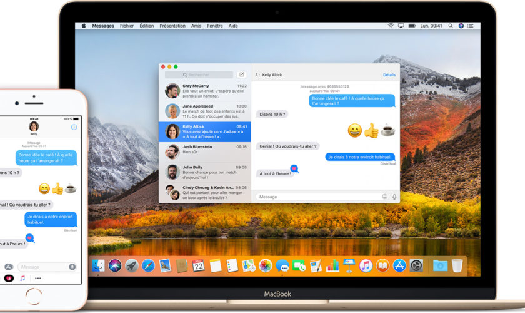Click the compose new message icon

(242, 74)
